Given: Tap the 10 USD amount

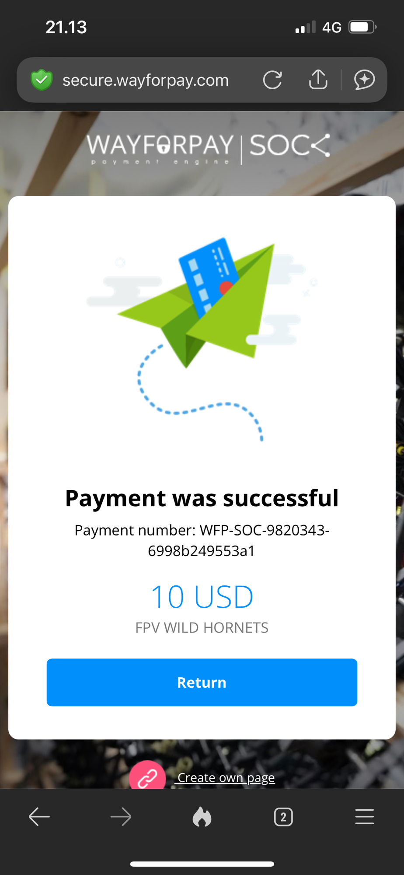Looking at the screenshot, I should (202, 597).
